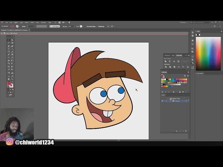This screenshot has height=167, width=223.
Task: Open the Window menu
Action: [x=44, y=23]
